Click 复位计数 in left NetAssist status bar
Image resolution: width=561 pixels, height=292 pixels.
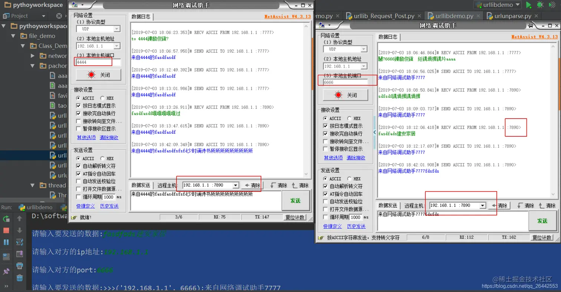(x=295, y=217)
